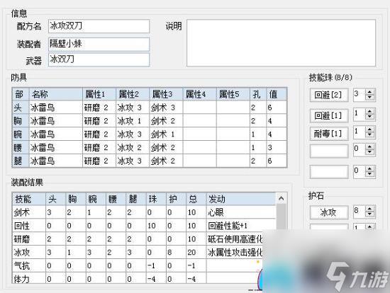Click the results table scroll up arrow

click(x=282, y=198)
